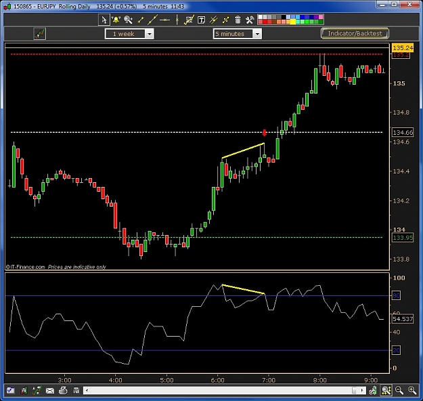Click the blue 80 overbought level label
The height and width of the screenshot is (401, 423).
(x=396, y=296)
